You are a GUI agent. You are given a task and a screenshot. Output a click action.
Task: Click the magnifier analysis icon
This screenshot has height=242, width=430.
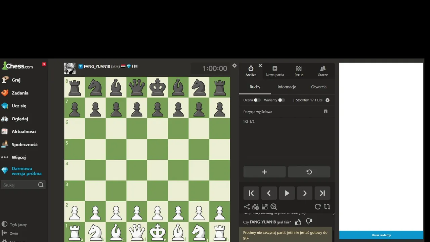coord(274,207)
